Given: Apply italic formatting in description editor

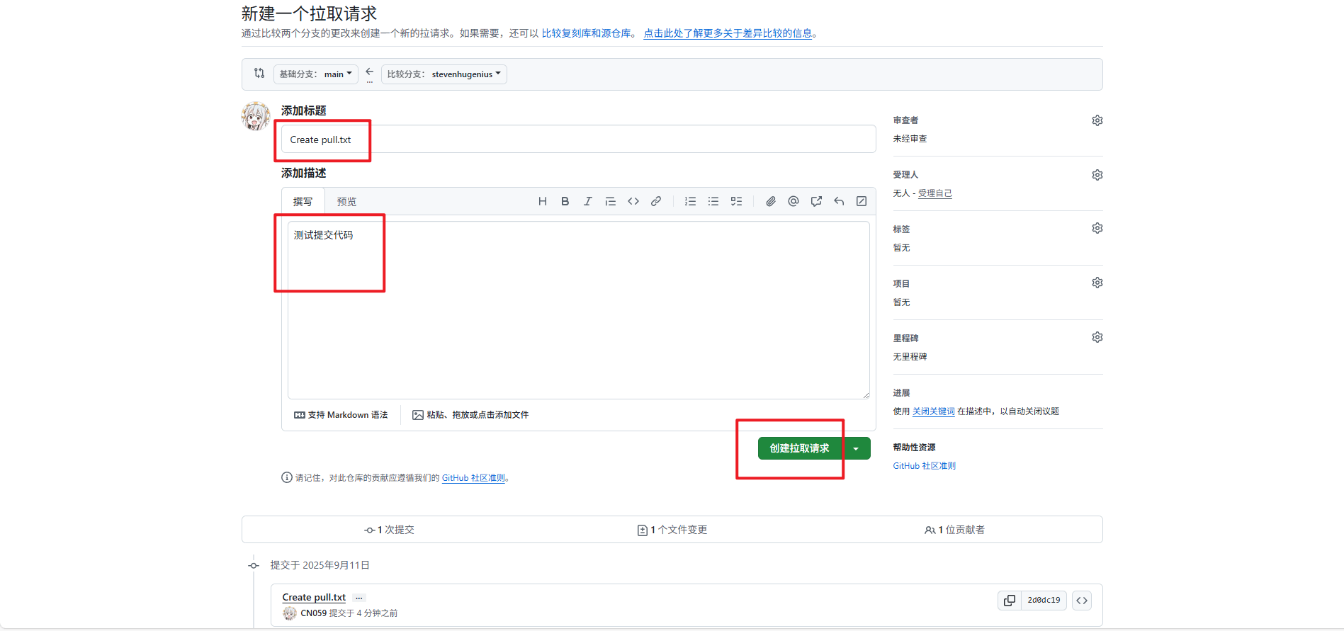Looking at the screenshot, I should pos(587,202).
